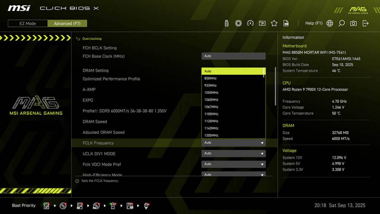Switch to the EZ Mode tab
Image resolution: width=380 pixels, height=214 pixels.
tap(27, 24)
